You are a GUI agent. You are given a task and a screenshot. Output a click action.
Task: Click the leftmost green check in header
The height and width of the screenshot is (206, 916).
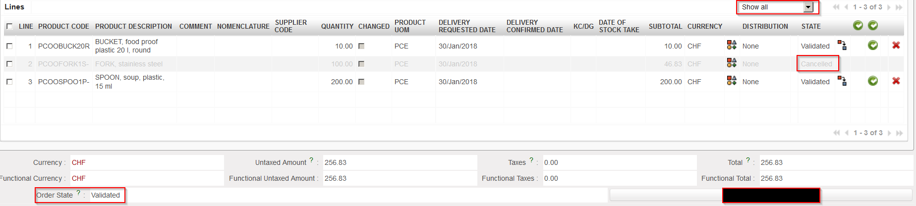click(858, 25)
